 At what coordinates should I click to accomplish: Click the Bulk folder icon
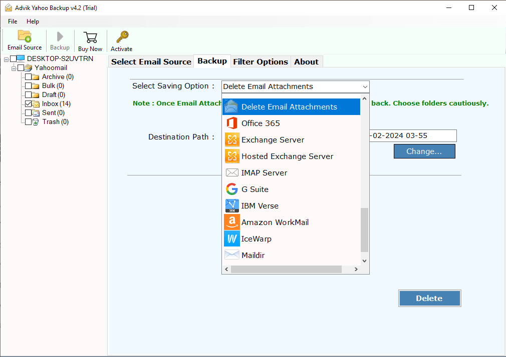36,85
